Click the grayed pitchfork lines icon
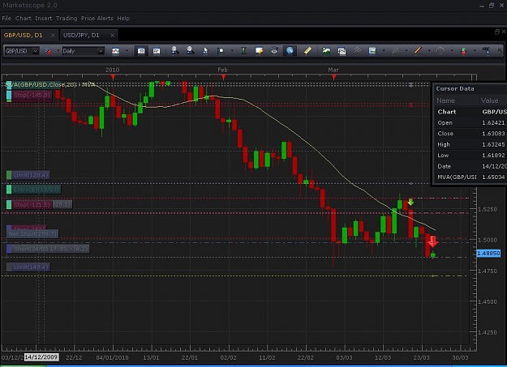Viewport: 507px width, 367px height. (x=357, y=51)
